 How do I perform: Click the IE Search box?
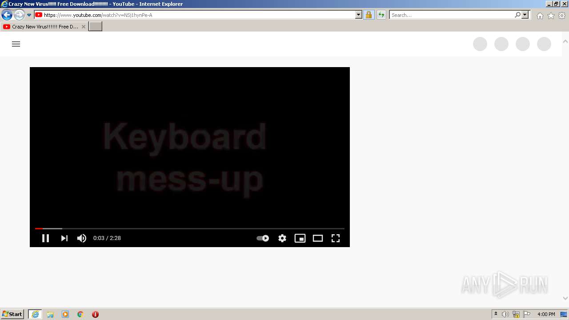click(452, 15)
